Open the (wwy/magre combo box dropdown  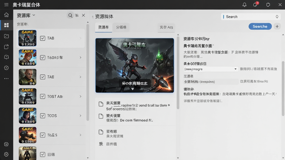coord(211,69)
